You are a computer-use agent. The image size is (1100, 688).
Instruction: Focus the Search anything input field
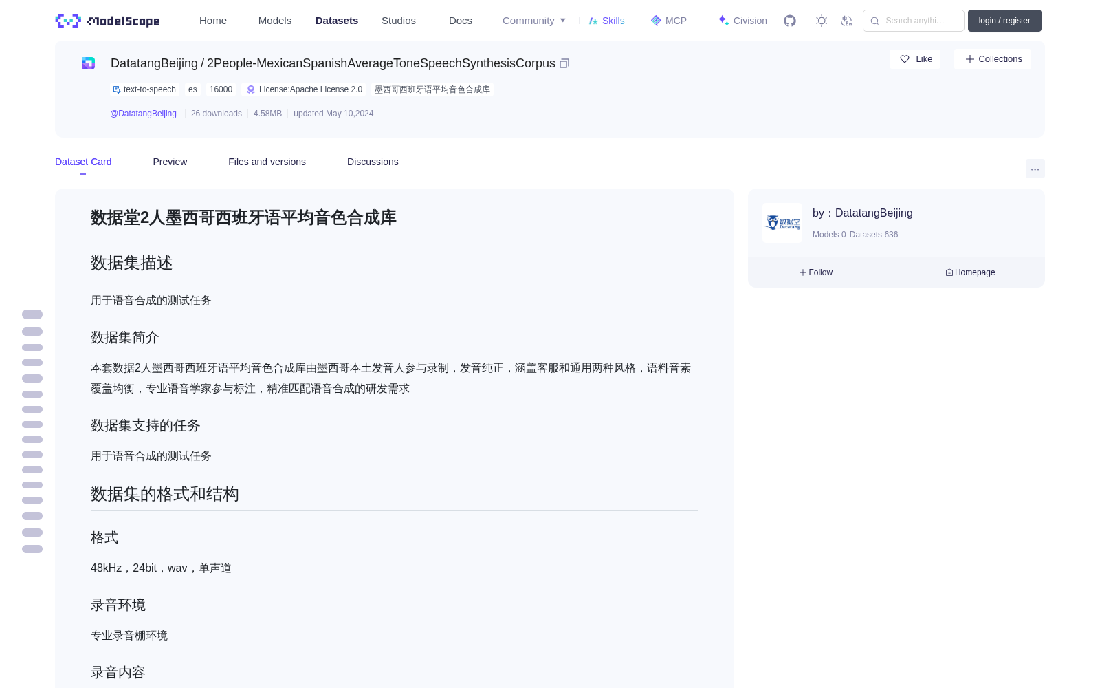click(914, 21)
